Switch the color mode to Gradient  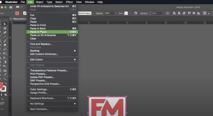2,95
